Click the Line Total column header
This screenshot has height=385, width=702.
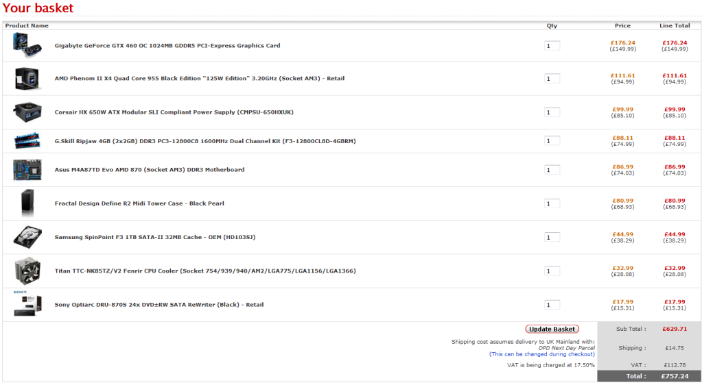point(675,25)
